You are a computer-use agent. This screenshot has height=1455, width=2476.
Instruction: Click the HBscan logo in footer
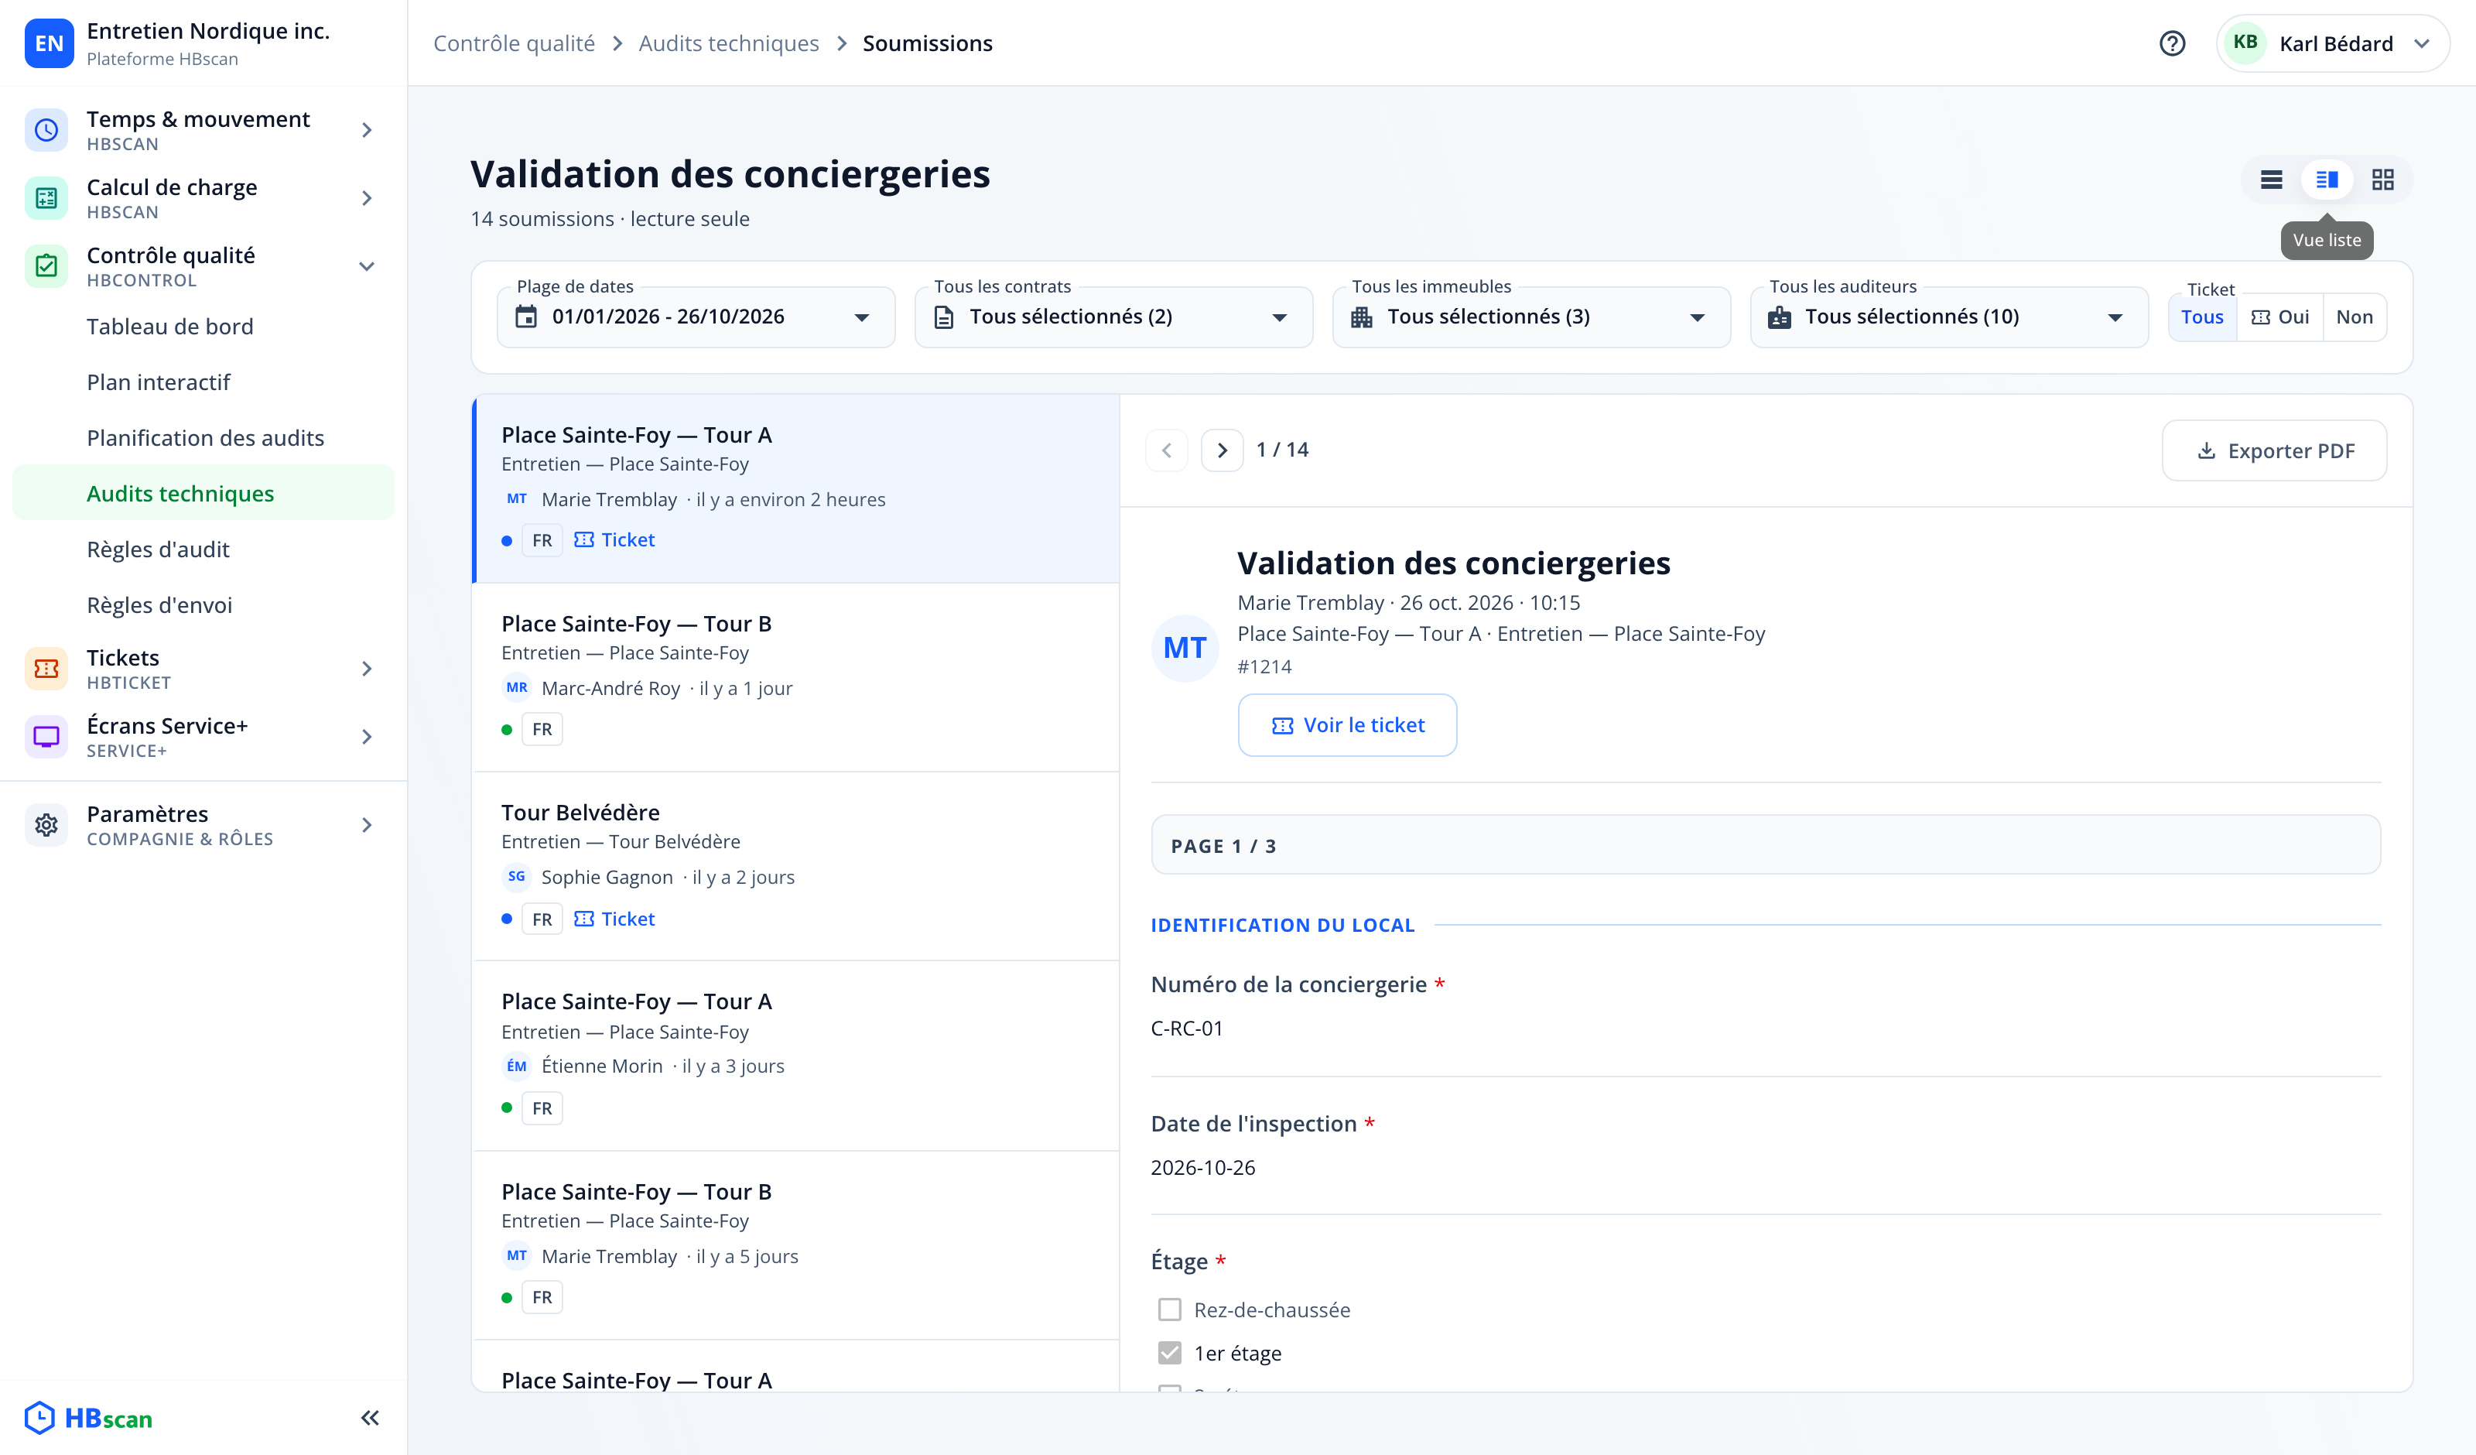88,1418
